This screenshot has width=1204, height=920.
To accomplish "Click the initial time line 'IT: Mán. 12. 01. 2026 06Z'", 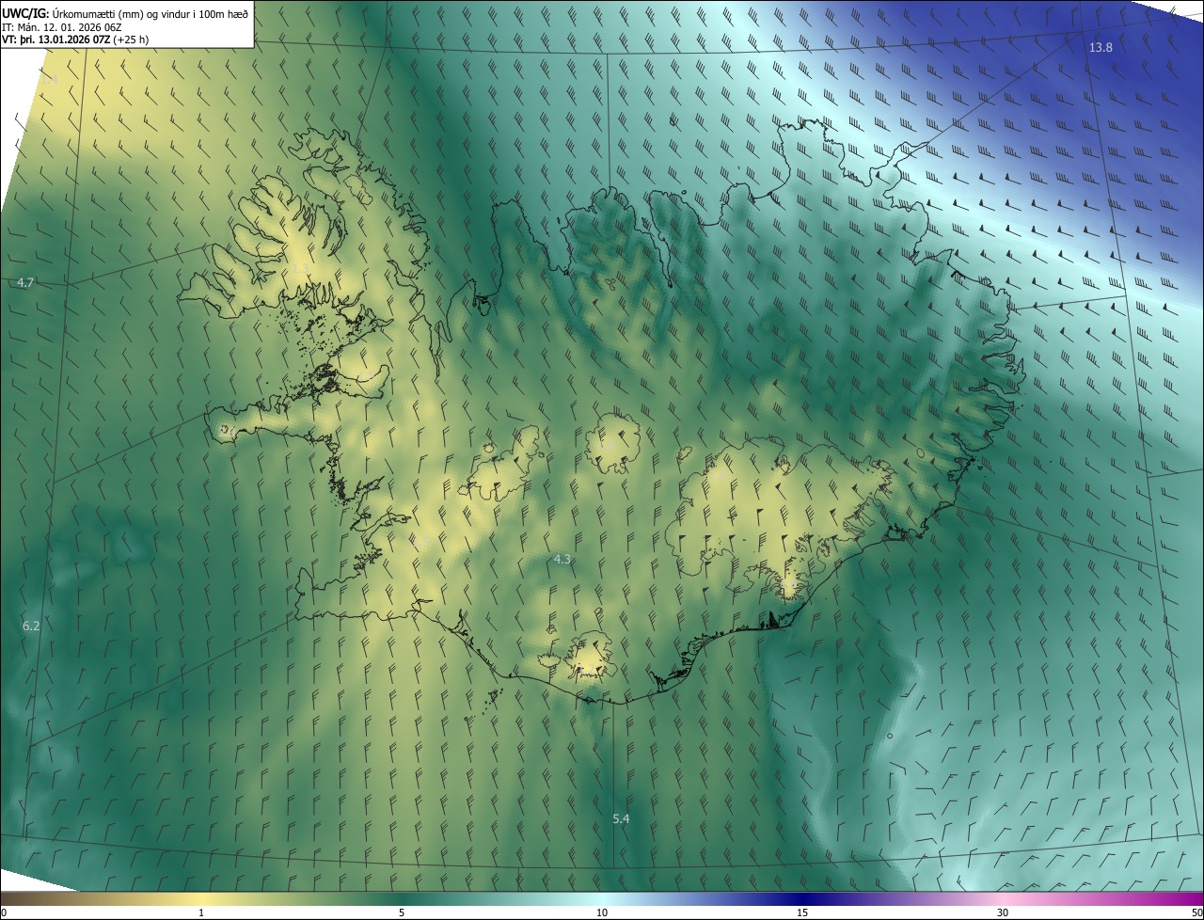I will point(62,26).
